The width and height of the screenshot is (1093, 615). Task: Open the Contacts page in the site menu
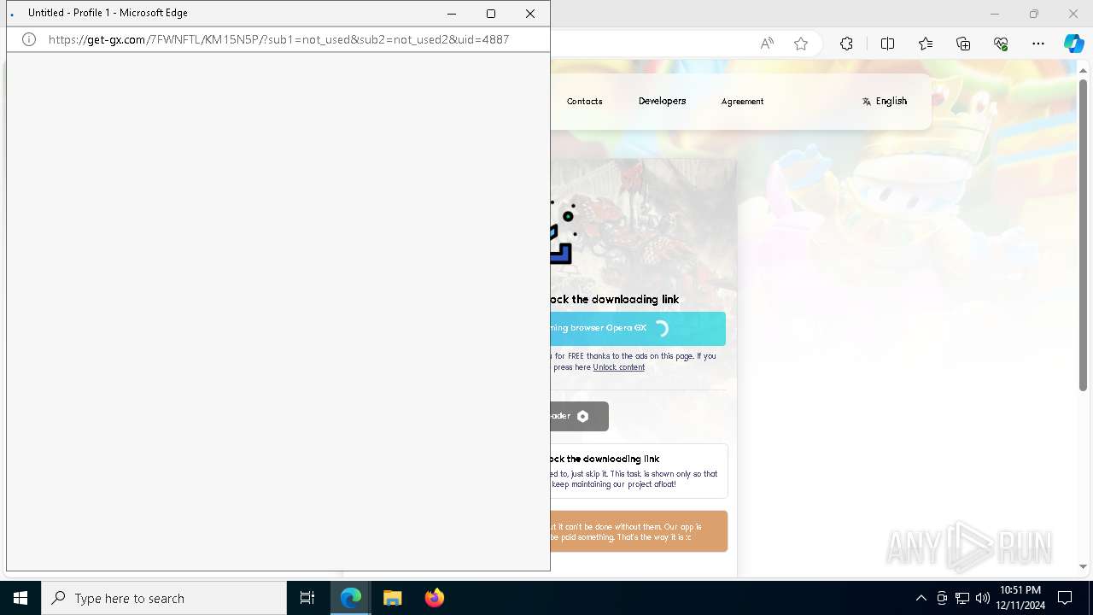coord(585,101)
